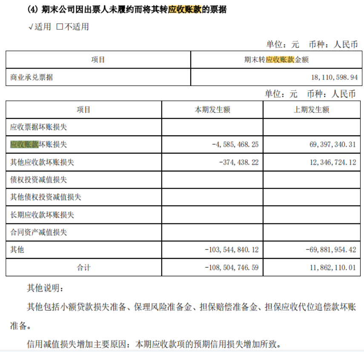Select the amount 18,110,598.94
Screen dimensions: 364x352
[334, 77]
